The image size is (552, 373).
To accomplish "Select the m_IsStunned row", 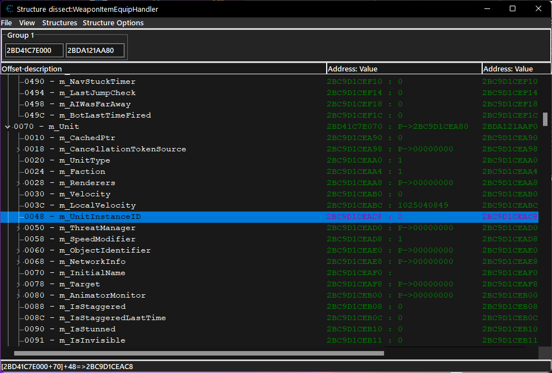I will [84, 329].
